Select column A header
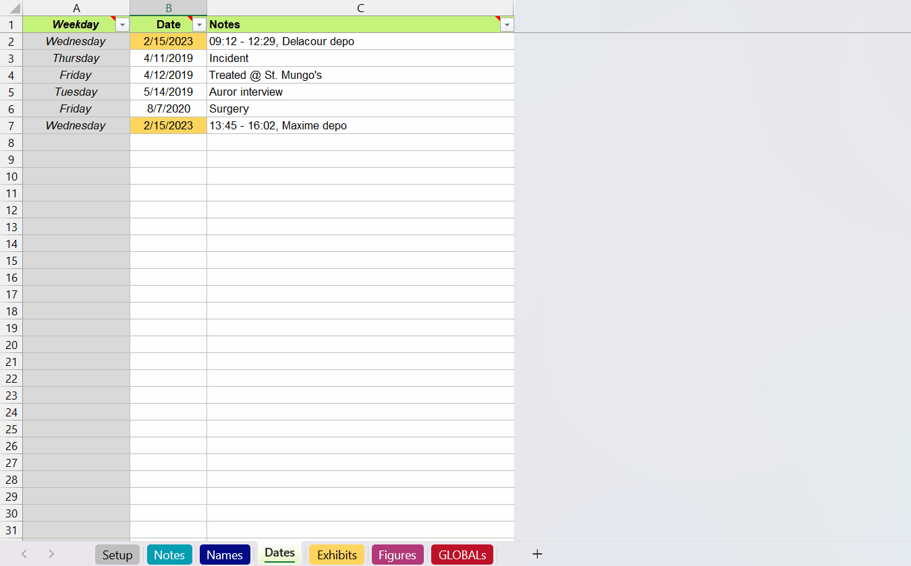The image size is (911, 566). click(76, 8)
